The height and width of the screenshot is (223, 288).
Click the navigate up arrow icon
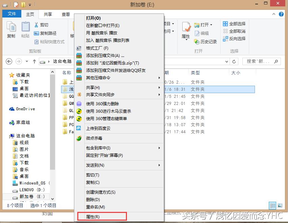point(35,61)
